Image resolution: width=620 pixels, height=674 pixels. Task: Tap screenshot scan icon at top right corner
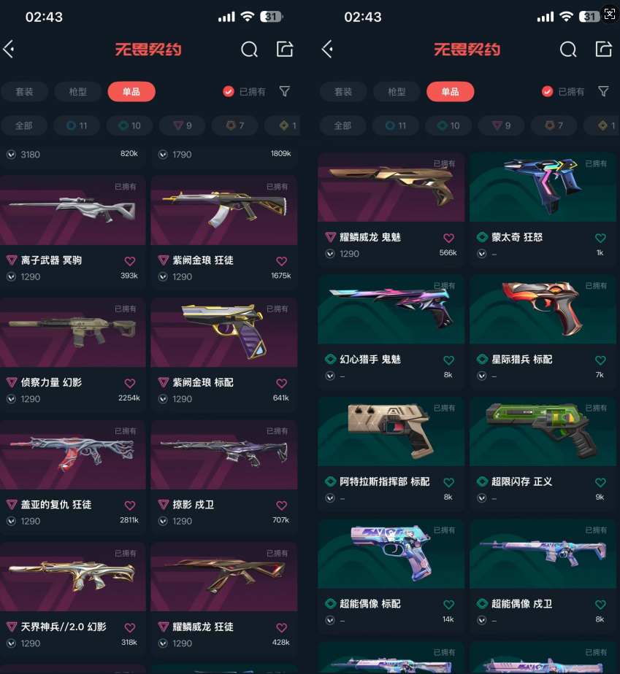(x=610, y=13)
